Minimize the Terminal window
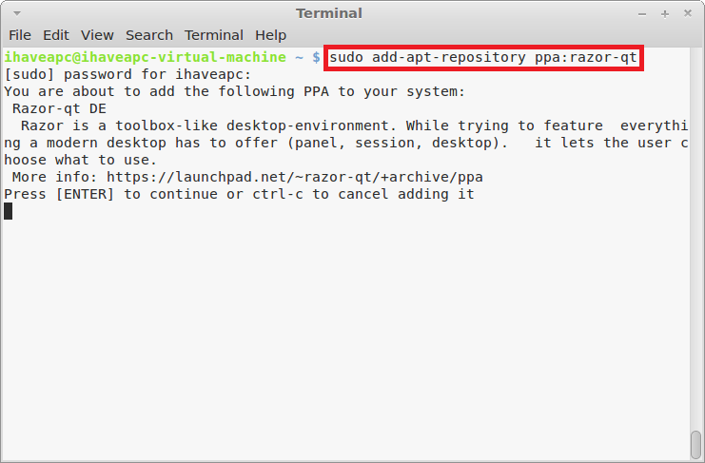Viewport: 705px width, 463px height. click(642, 14)
